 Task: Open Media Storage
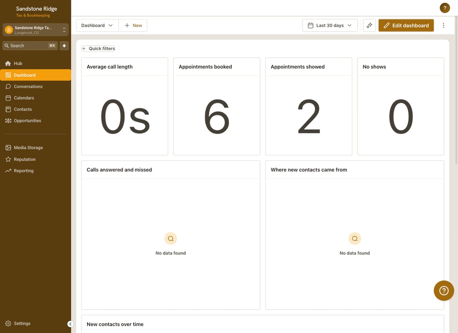tap(35, 148)
